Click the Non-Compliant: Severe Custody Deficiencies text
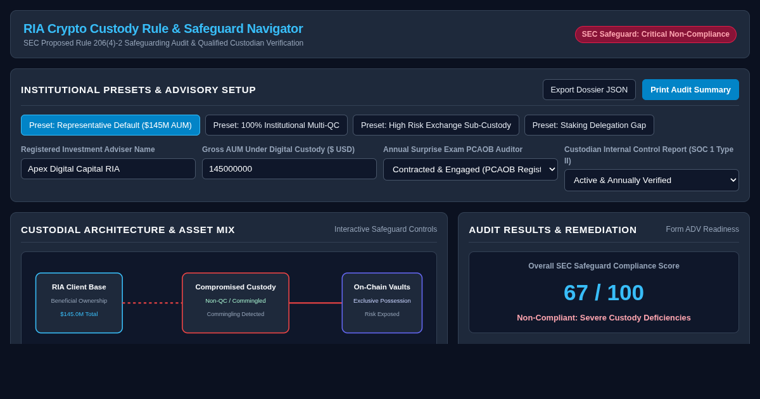Viewport: 760px width, 399px height. coord(604,317)
